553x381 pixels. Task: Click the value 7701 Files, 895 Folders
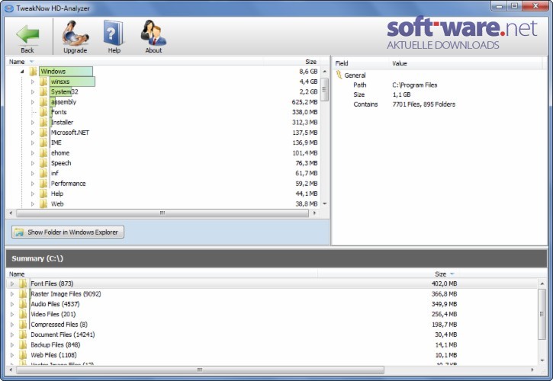coord(423,104)
